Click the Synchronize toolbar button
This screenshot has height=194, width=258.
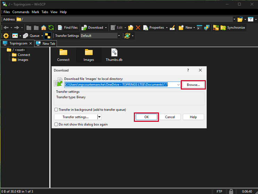pos(229,27)
